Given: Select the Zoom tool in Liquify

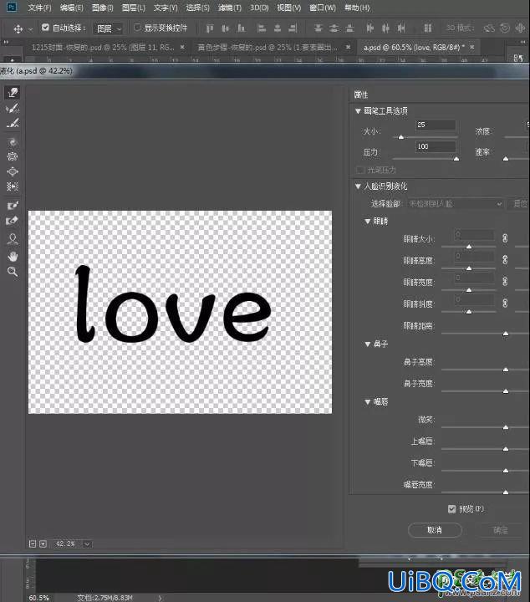Looking at the screenshot, I should click(13, 272).
